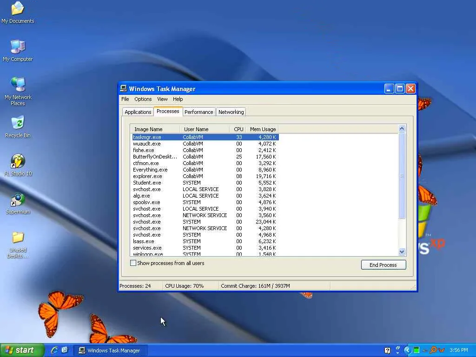Launch Internet Explorer from Quick Launch
Image resolution: width=476 pixels, height=357 pixels.
54,350
